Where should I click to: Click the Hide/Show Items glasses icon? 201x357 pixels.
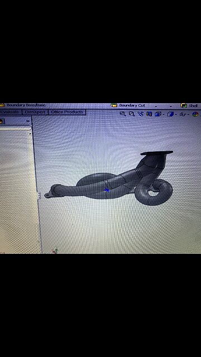tap(183, 114)
